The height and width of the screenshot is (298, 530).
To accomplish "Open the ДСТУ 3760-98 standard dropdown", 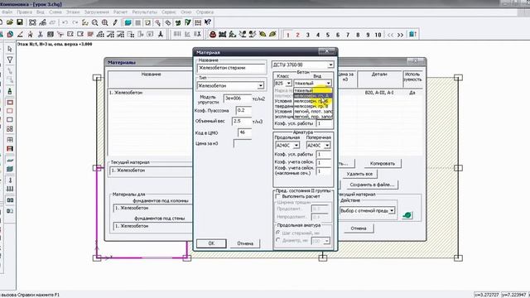I will tap(330, 65).
